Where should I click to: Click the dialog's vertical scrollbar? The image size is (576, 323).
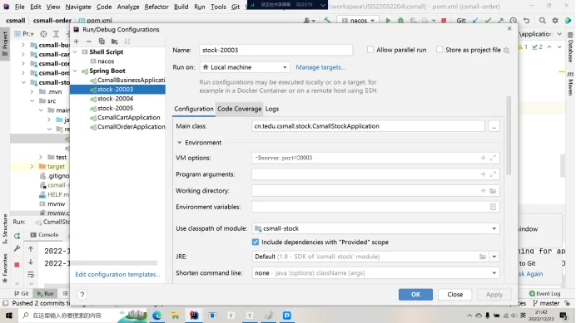tap(509, 135)
